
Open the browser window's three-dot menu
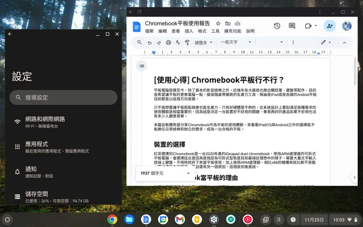(320, 12)
